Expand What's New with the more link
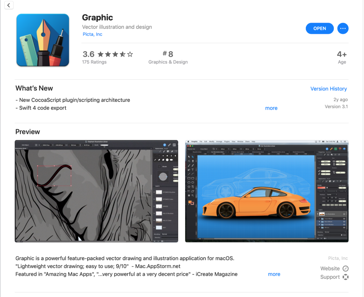The width and height of the screenshot is (364, 297). tap(271, 108)
